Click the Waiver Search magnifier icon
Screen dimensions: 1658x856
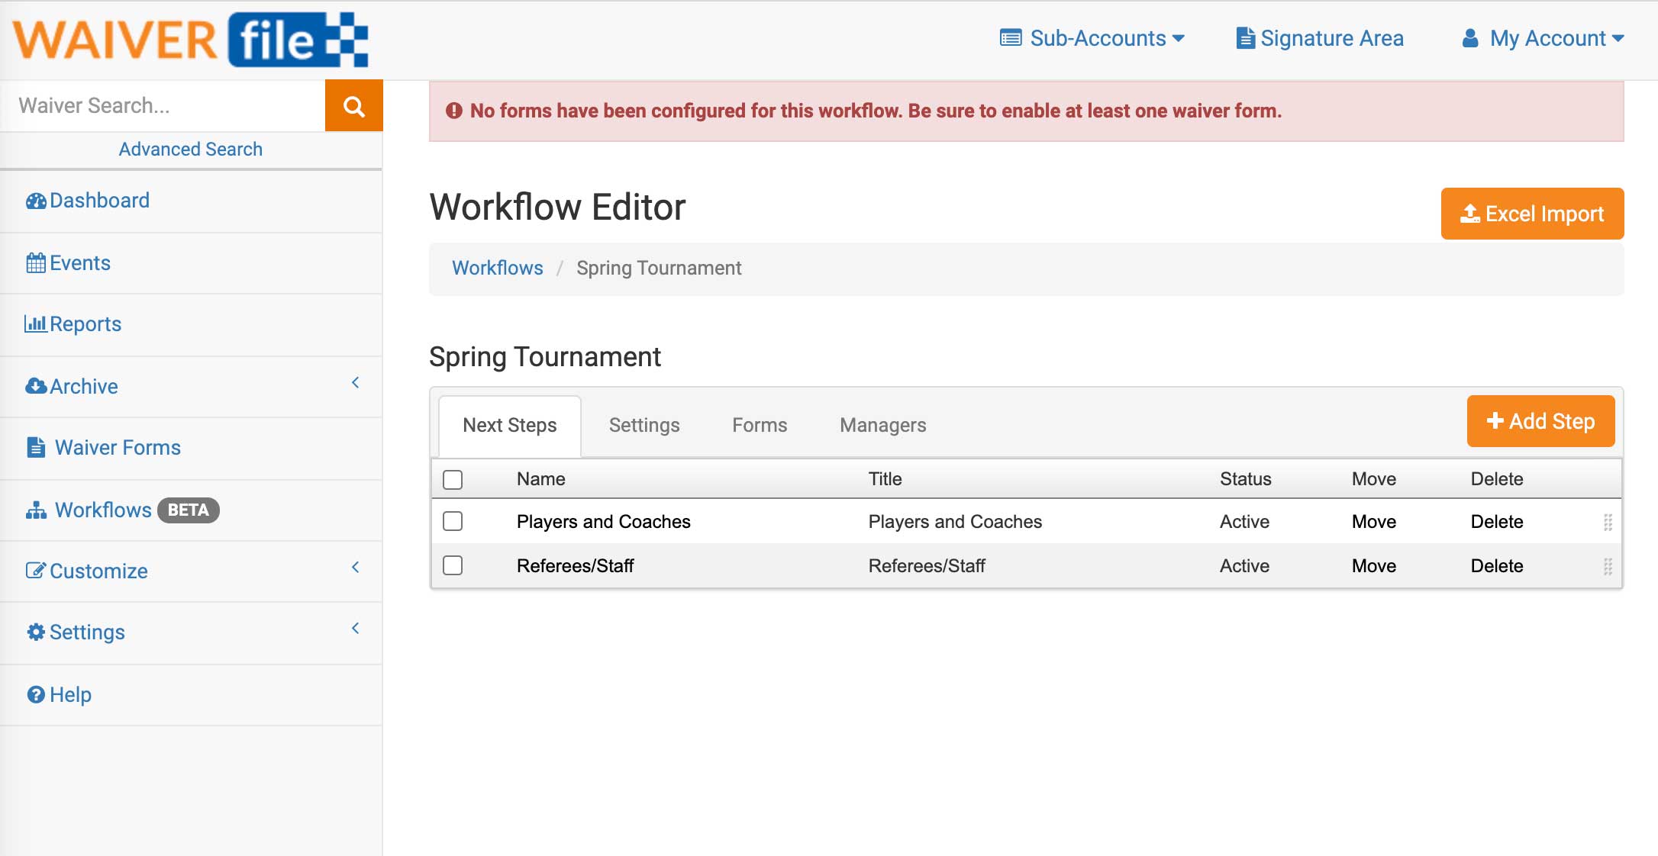[x=353, y=105]
